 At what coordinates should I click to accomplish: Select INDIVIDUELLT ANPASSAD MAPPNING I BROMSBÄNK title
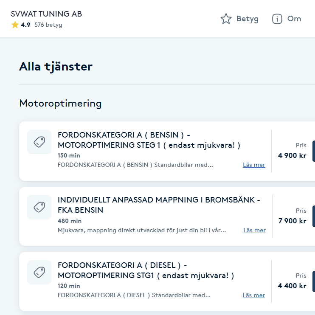tap(159, 205)
